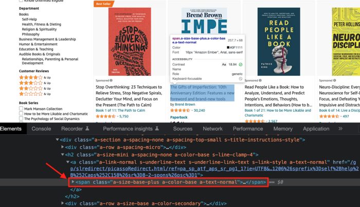Open The Gifts of Imperfection title link
The height and width of the screenshot is (207, 360).
click(202, 93)
